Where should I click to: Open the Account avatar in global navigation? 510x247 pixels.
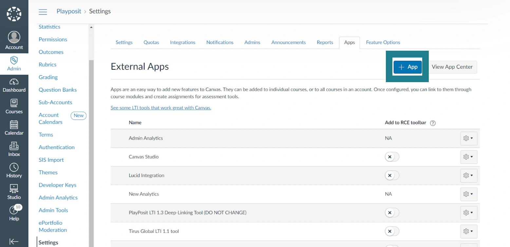click(x=14, y=37)
